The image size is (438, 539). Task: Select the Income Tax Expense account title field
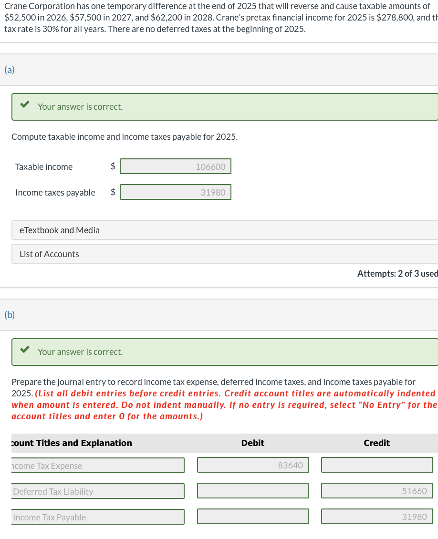pyautogui.click(x=98, y=466)
